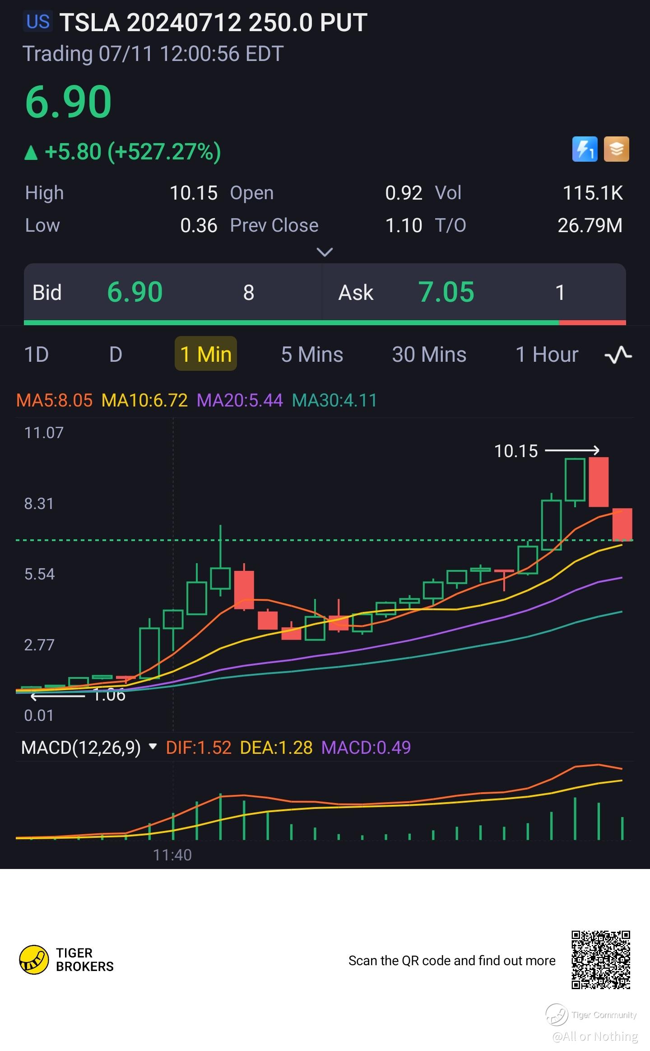Tap the Low value 0.36
The width and height of the screenshot is (650, 1051).
[x=199, y=225]
